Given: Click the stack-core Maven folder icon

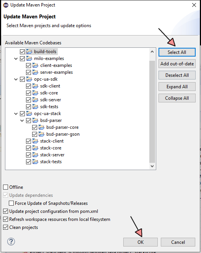Looking at the screenshot, I should [x=35, y=148].
